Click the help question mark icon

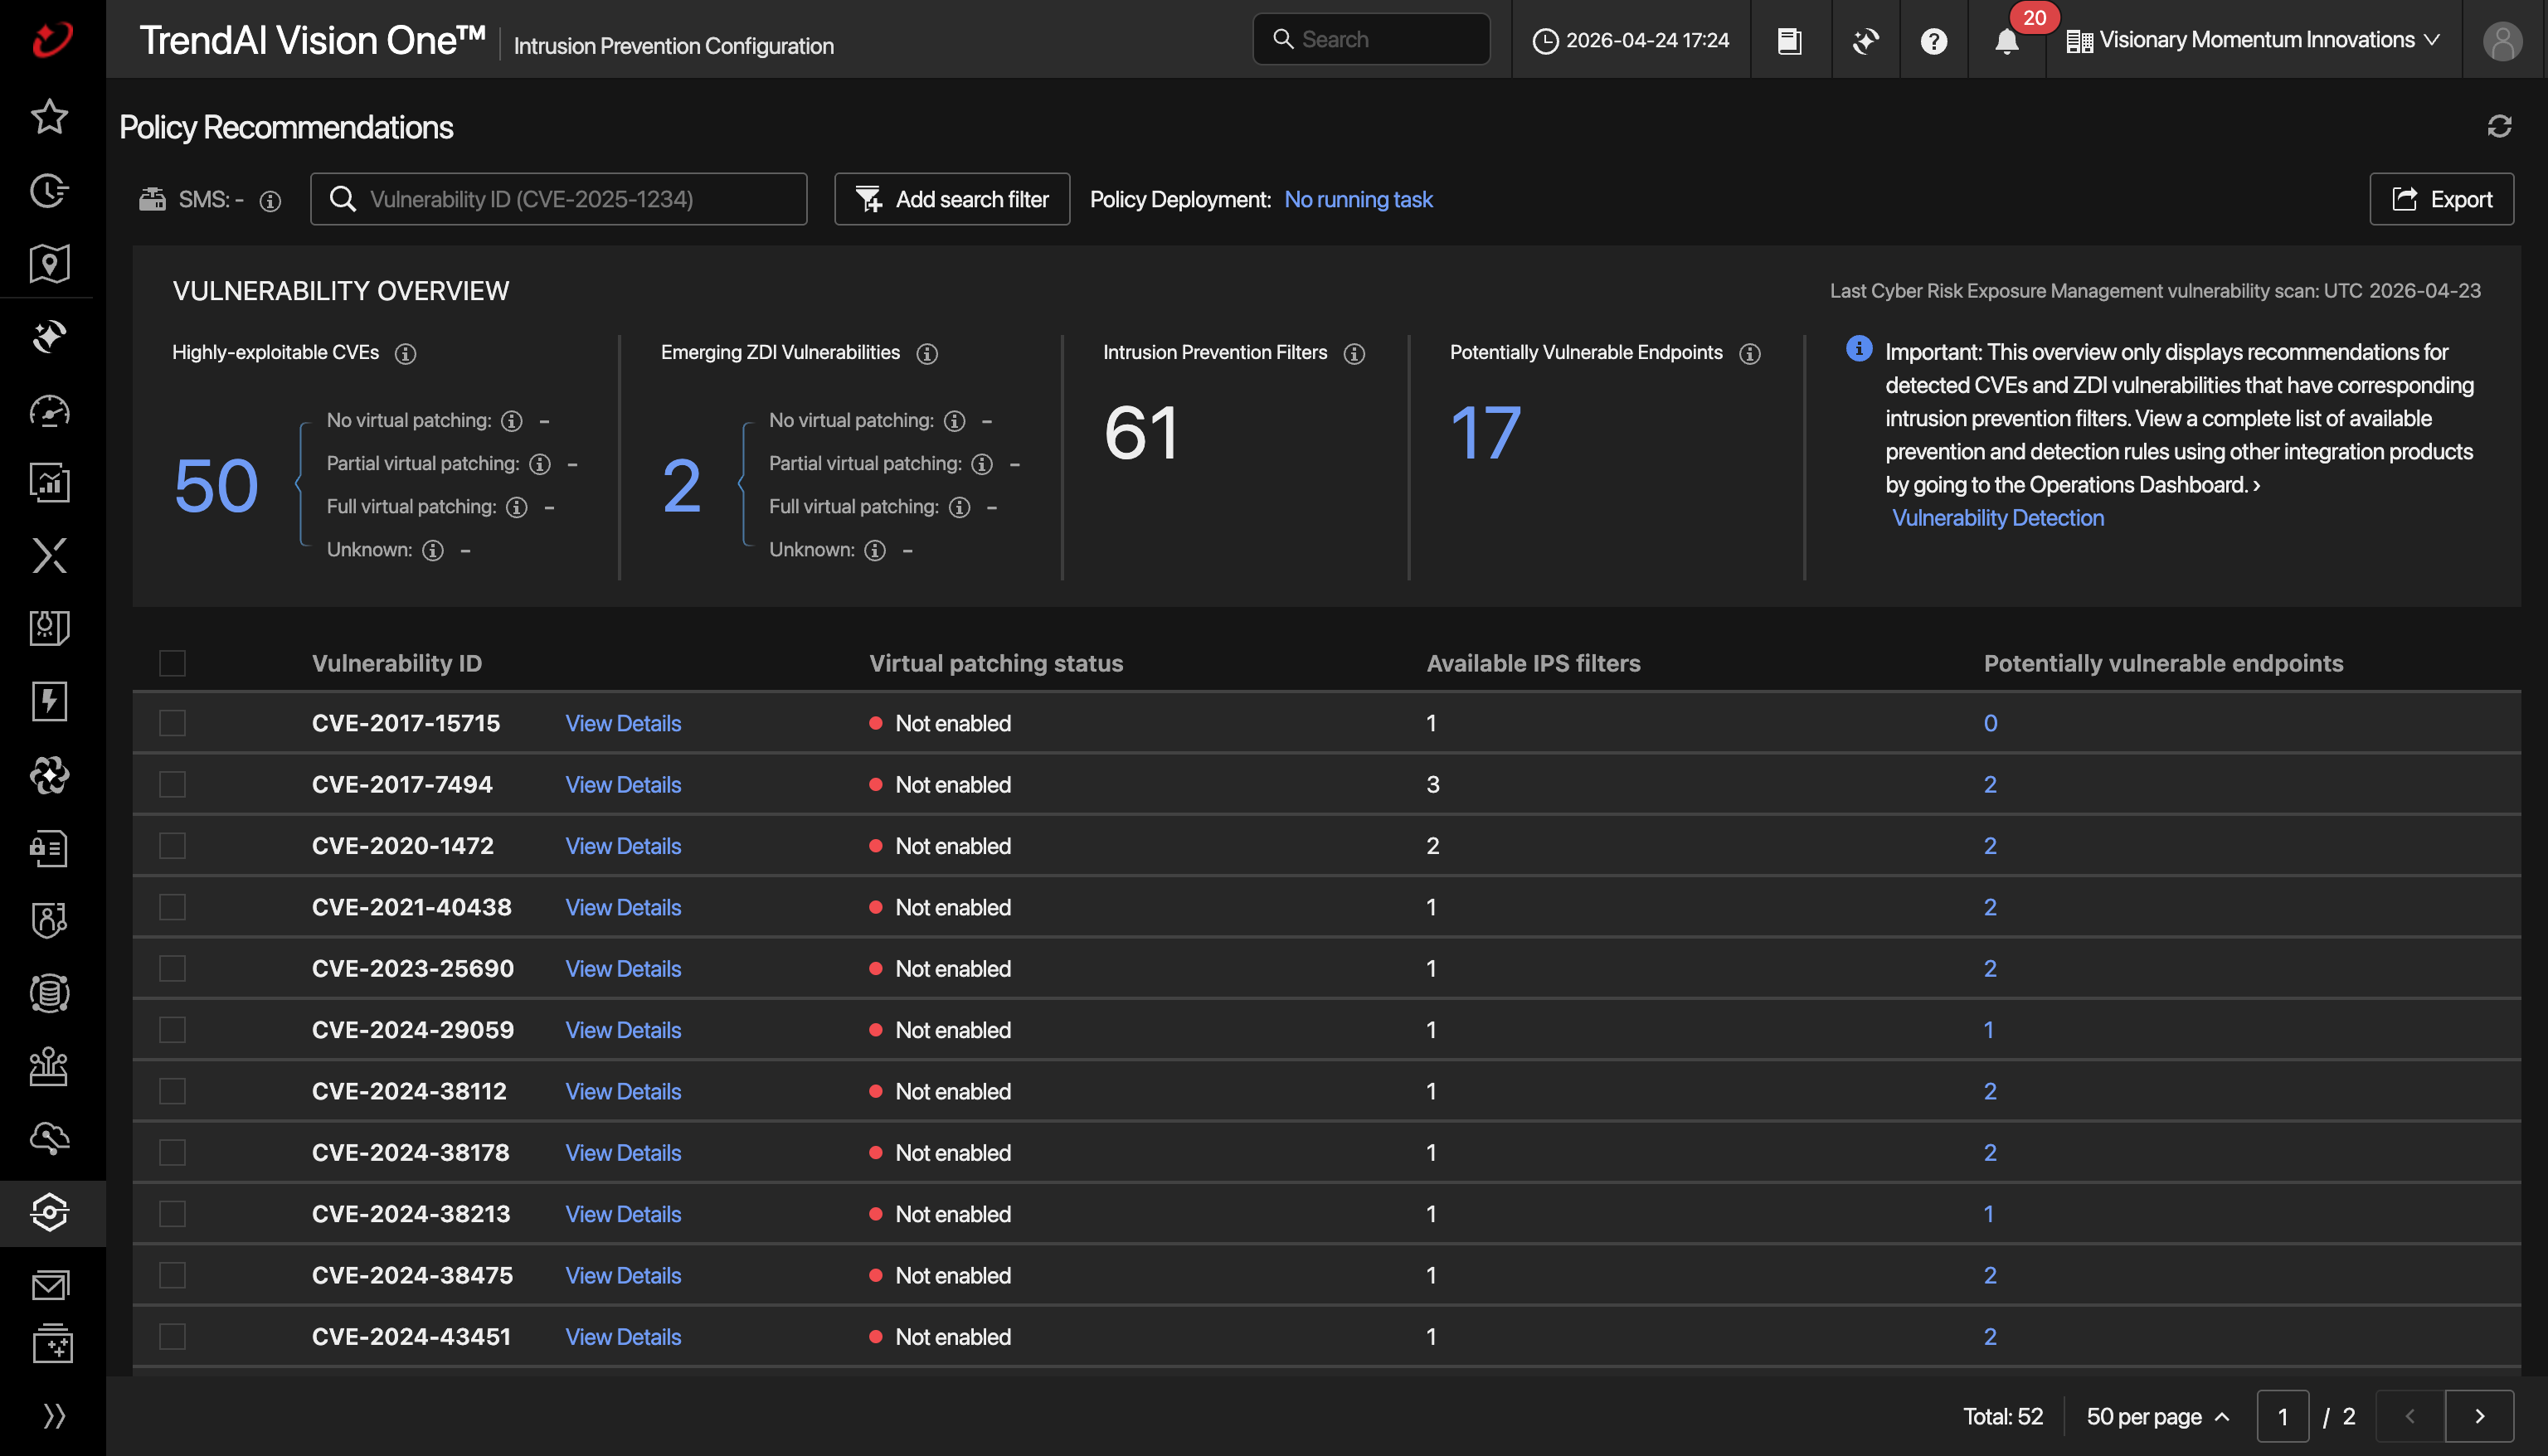coord(1933,41)
